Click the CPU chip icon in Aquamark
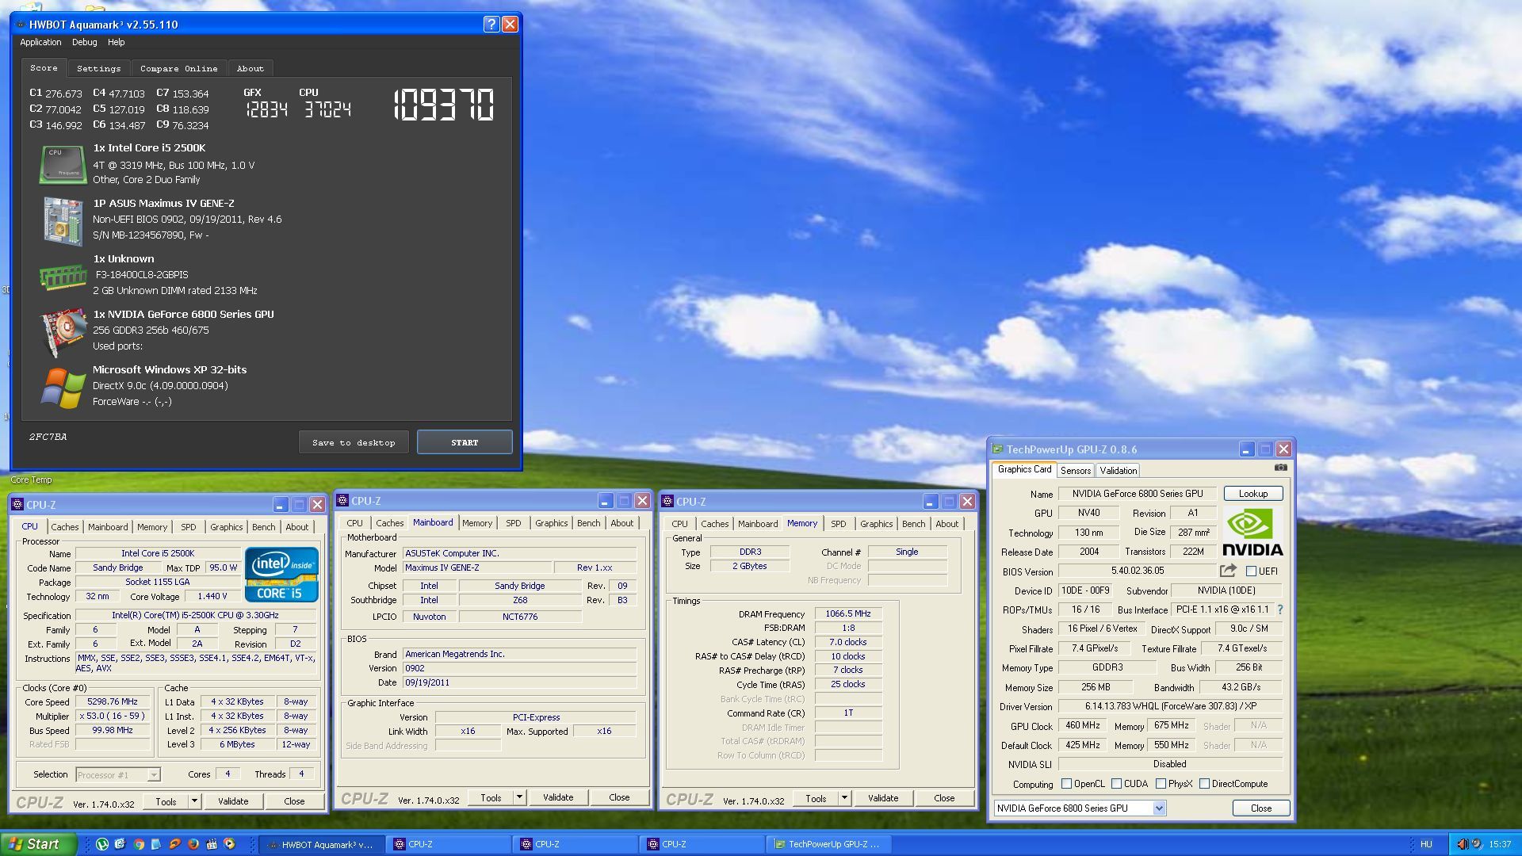This screenshot has width=1522, height=856. 63,164
